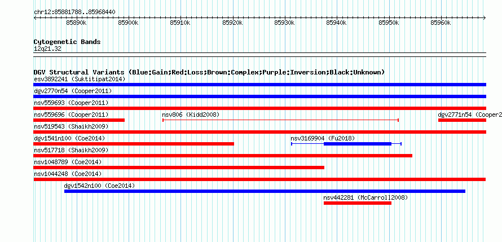Open nsv517718 (Shaikh2009) label
502x242 pixels.
pos(71,150)
